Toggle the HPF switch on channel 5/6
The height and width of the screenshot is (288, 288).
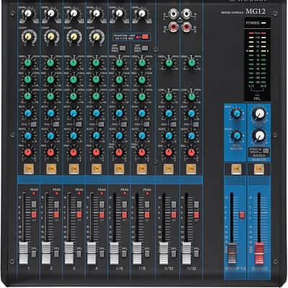[x=122, y=48]
